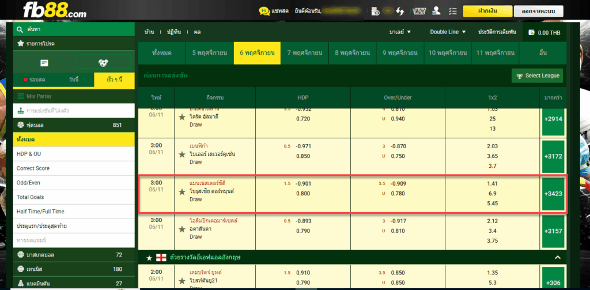Click the red live dot beside รอบสด
This screenshot has height=290, width=590.
pyautogui.click(x=25, y=80)
